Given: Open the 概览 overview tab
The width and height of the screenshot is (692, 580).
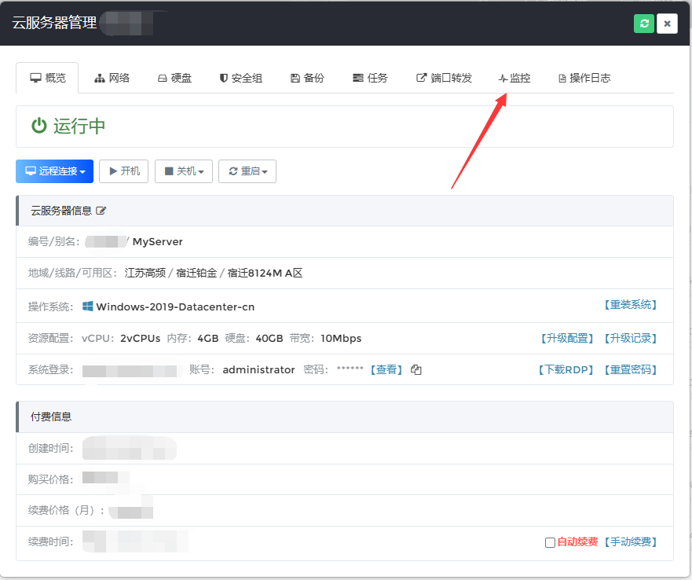Looking at the screenshot, I should [x=47, y=78].
